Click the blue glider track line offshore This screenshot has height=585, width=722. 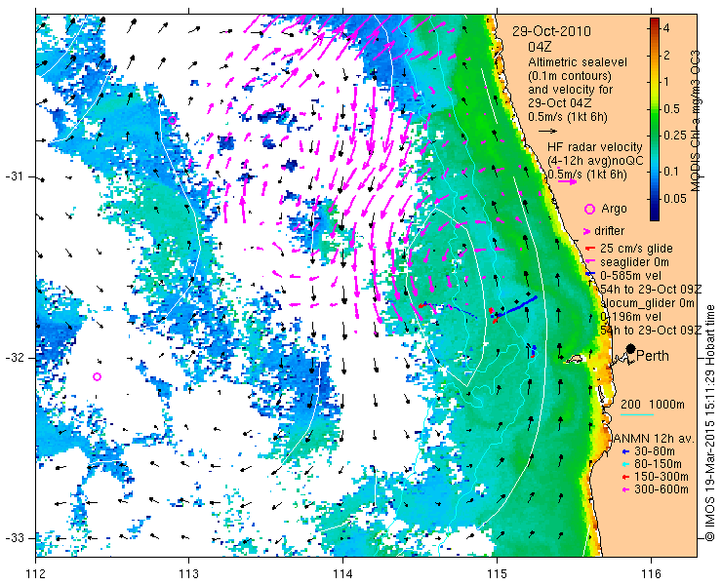[517, 307]
